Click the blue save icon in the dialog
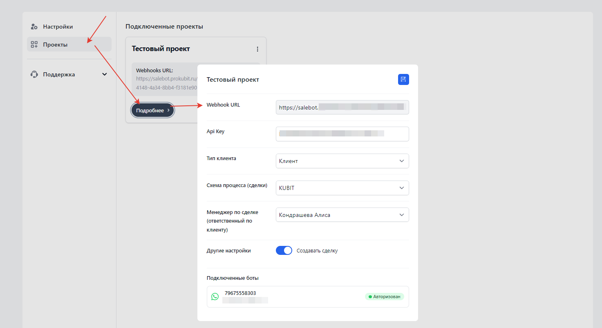602x328 pixels. coord(403,80)
